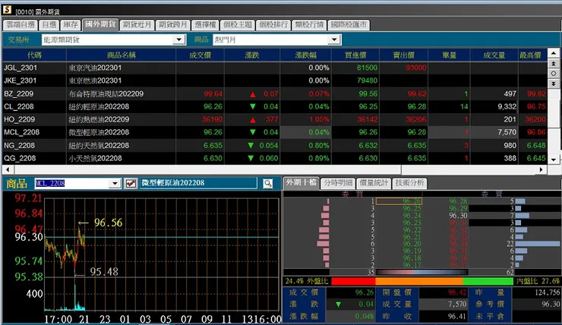
Task: Click the 成交價 column header
Action: (200, 55)
